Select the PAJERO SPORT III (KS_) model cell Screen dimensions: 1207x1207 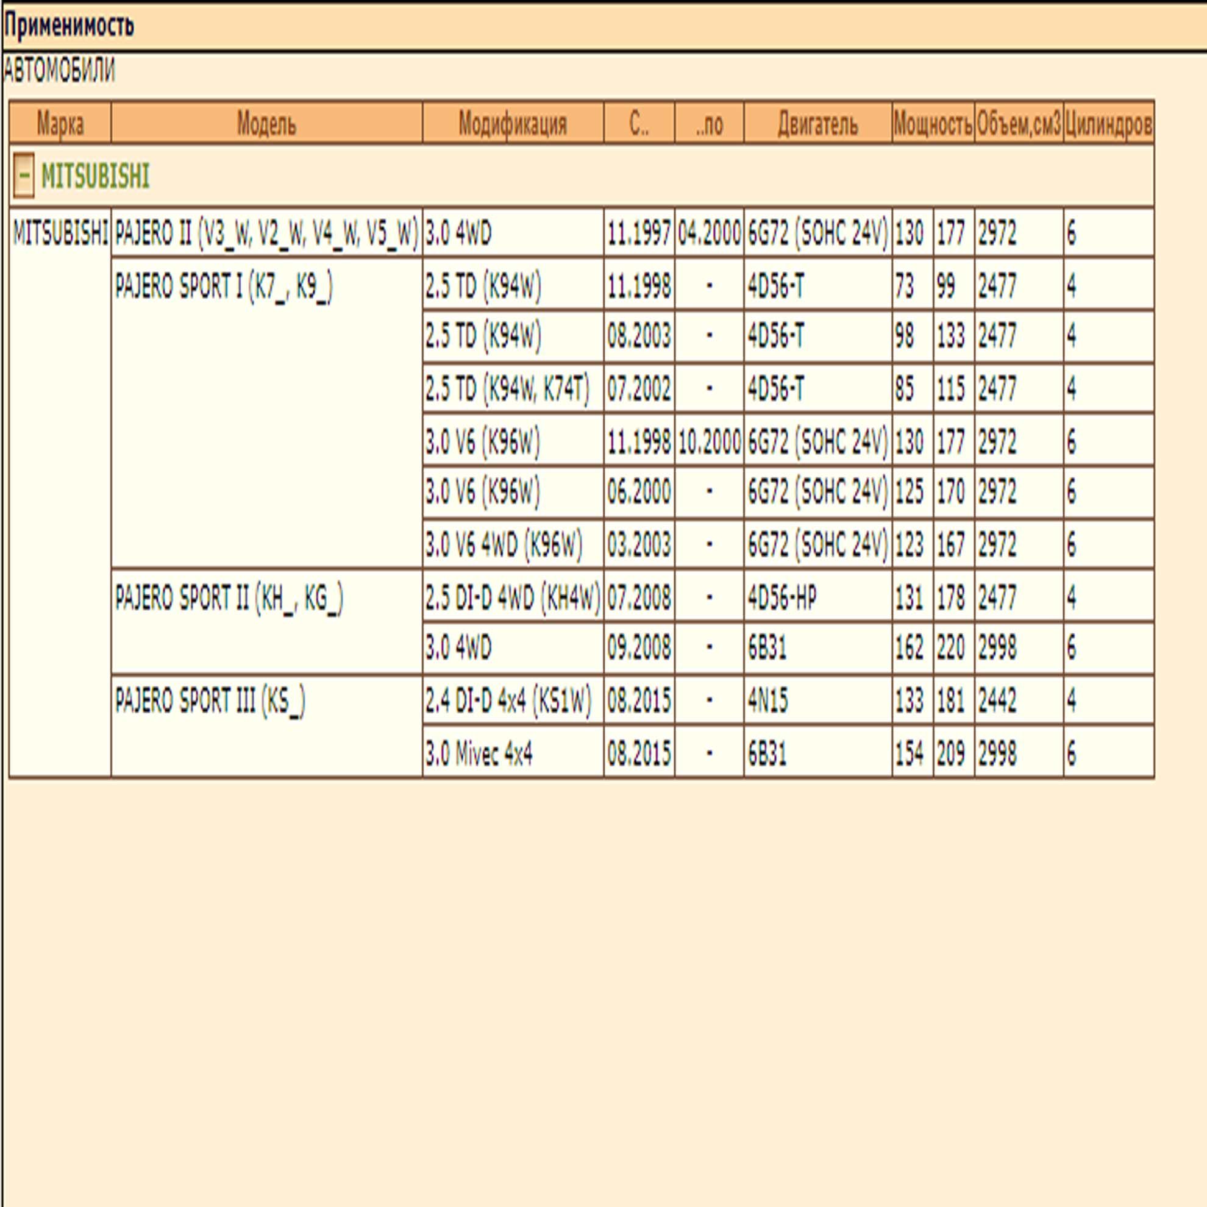(267, 726)
